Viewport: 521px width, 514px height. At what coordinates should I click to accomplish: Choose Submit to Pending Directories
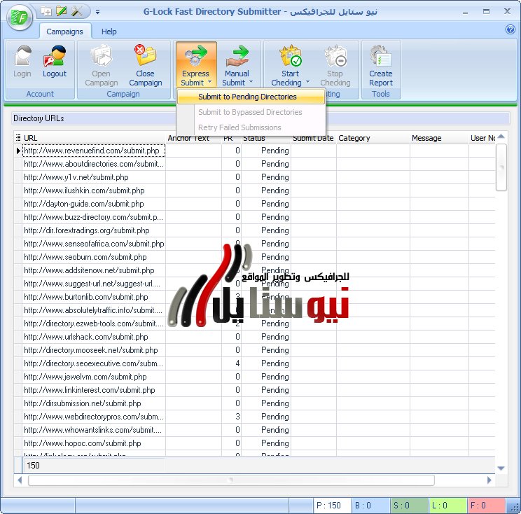[x=251, y=97]
